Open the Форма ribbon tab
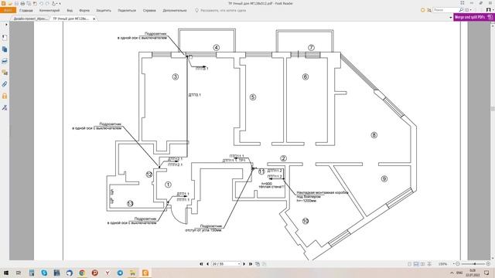Screen dimensions: 495x278 [x=84, y=10]
